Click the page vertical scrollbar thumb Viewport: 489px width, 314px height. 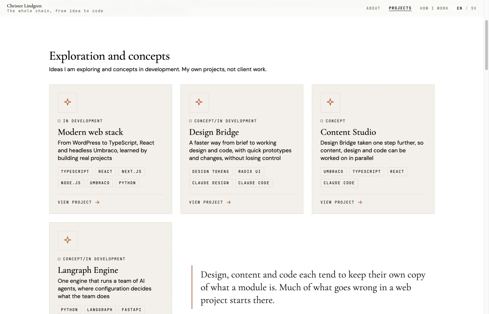pyautogui.click(x=486, y=45)
